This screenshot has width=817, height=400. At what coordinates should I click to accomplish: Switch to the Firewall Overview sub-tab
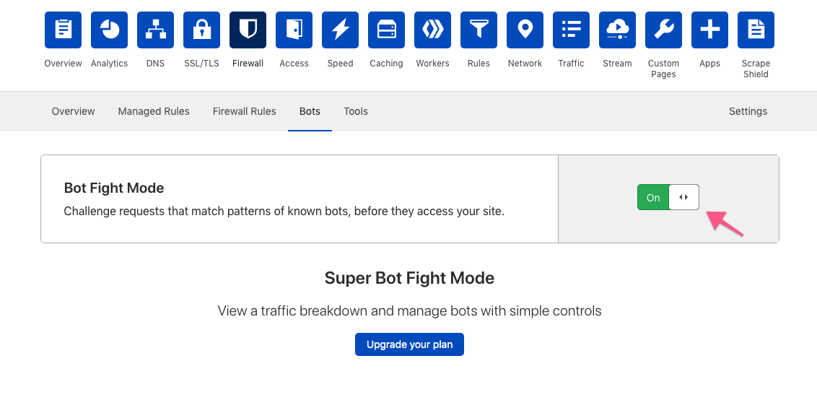(x=73, y=111)
